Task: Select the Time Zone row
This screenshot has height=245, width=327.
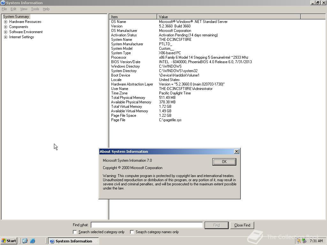Action: (x=217, y=93)
